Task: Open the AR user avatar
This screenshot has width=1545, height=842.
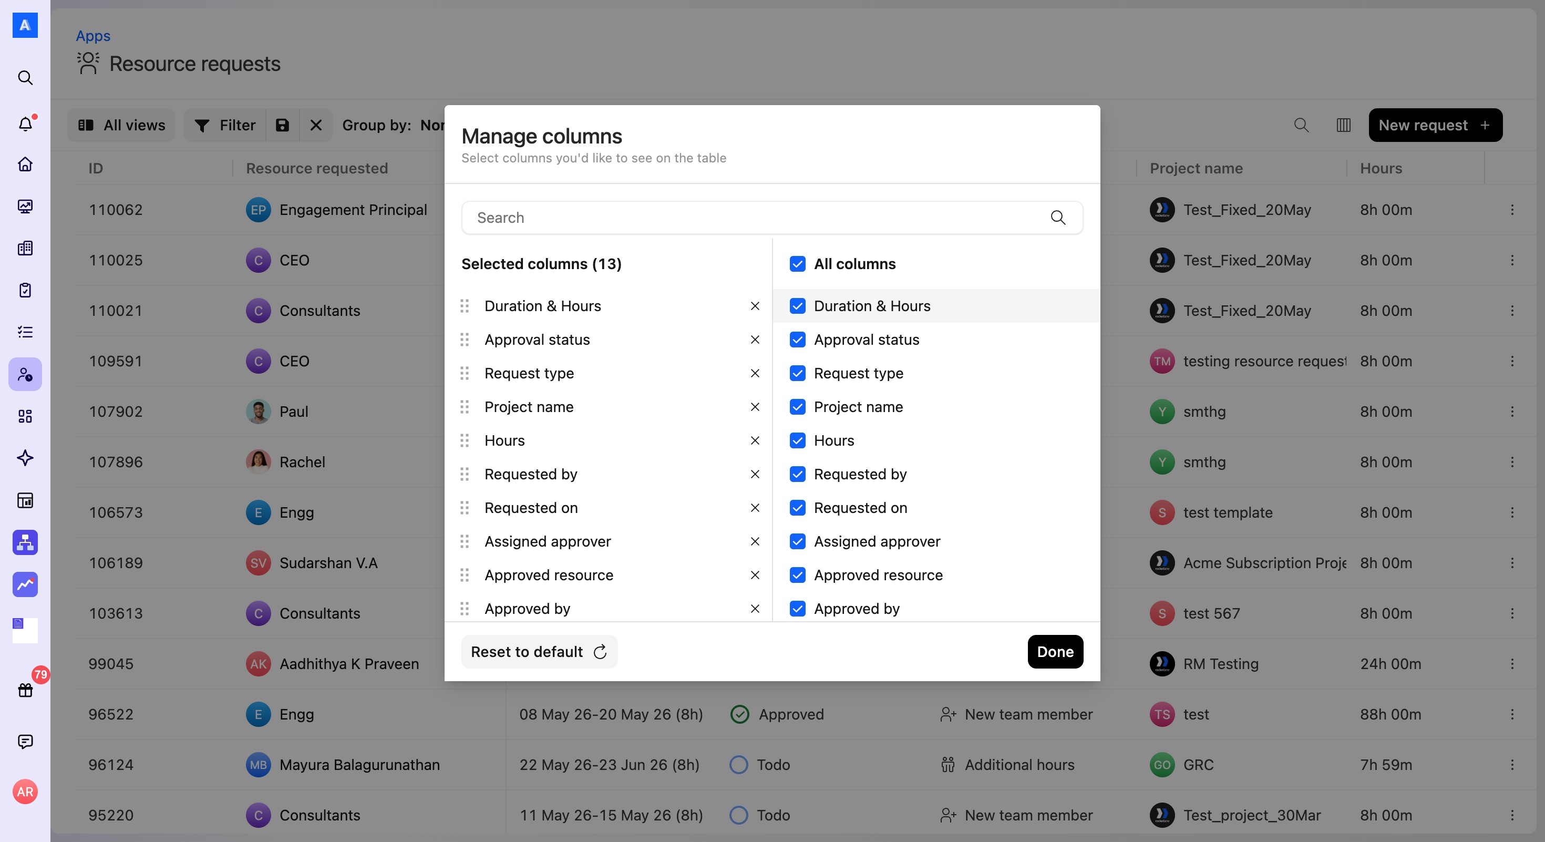Action: [25, 792]
